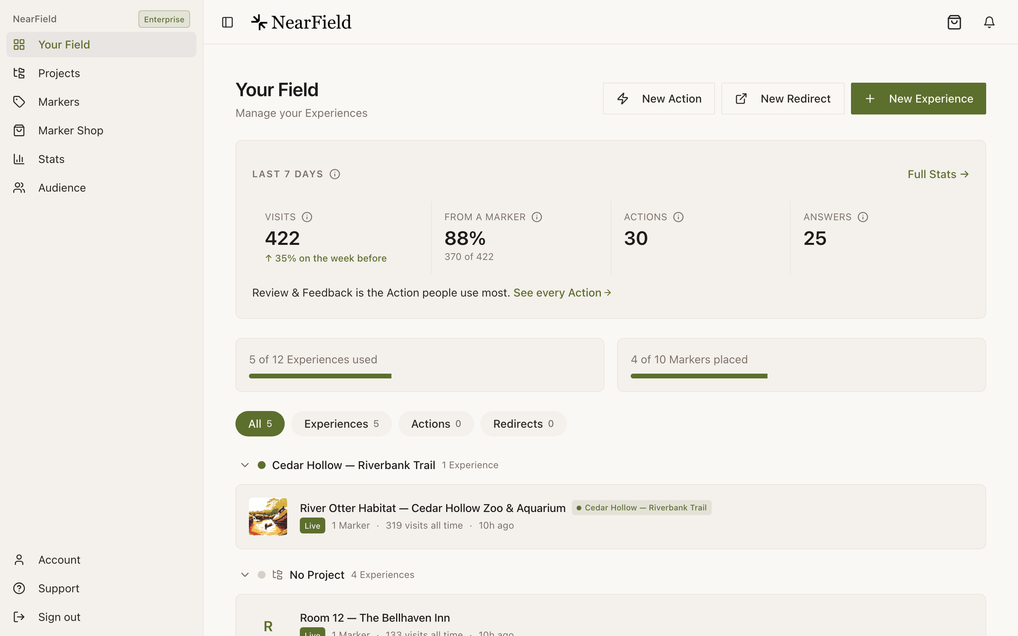Switch to the Redirects filter tab
This screenshot has width=1018, height=636.
(x=523, y=424)
